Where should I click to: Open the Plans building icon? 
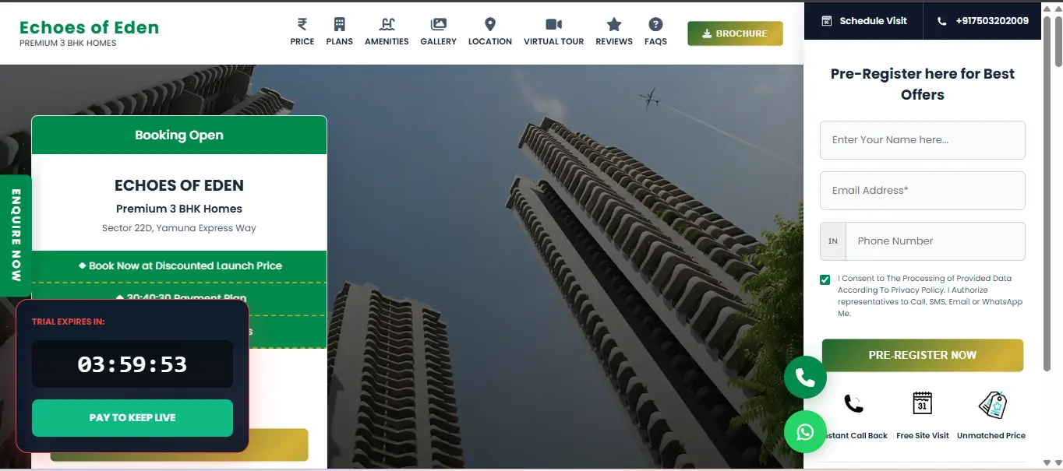[x=339, y=24]
